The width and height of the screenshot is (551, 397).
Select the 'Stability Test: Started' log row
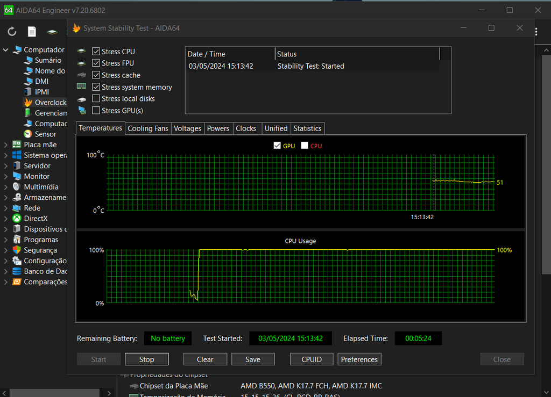pyautogui.click(x=313, y=66)
